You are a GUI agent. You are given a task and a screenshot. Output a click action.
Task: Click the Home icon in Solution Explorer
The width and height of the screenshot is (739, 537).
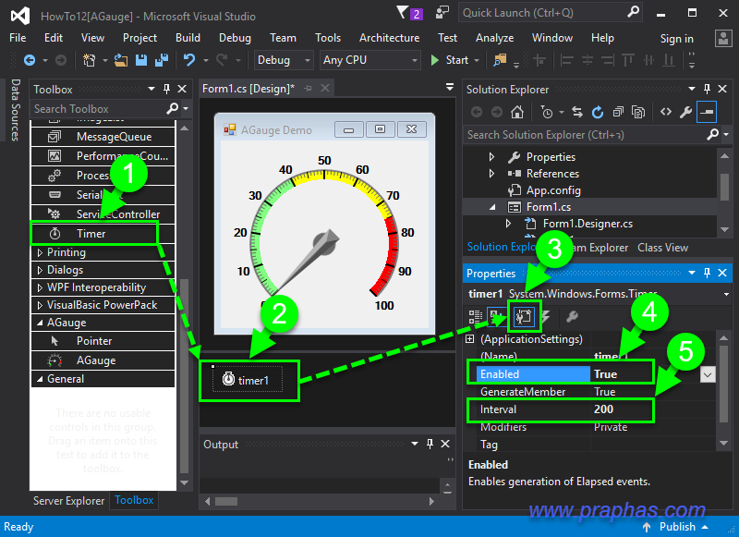pyautogui.click(x=517, y=112)
